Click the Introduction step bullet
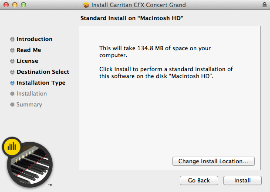Viewport: 270px width, 192px height. pyautogui.click(x=12, y=39)
